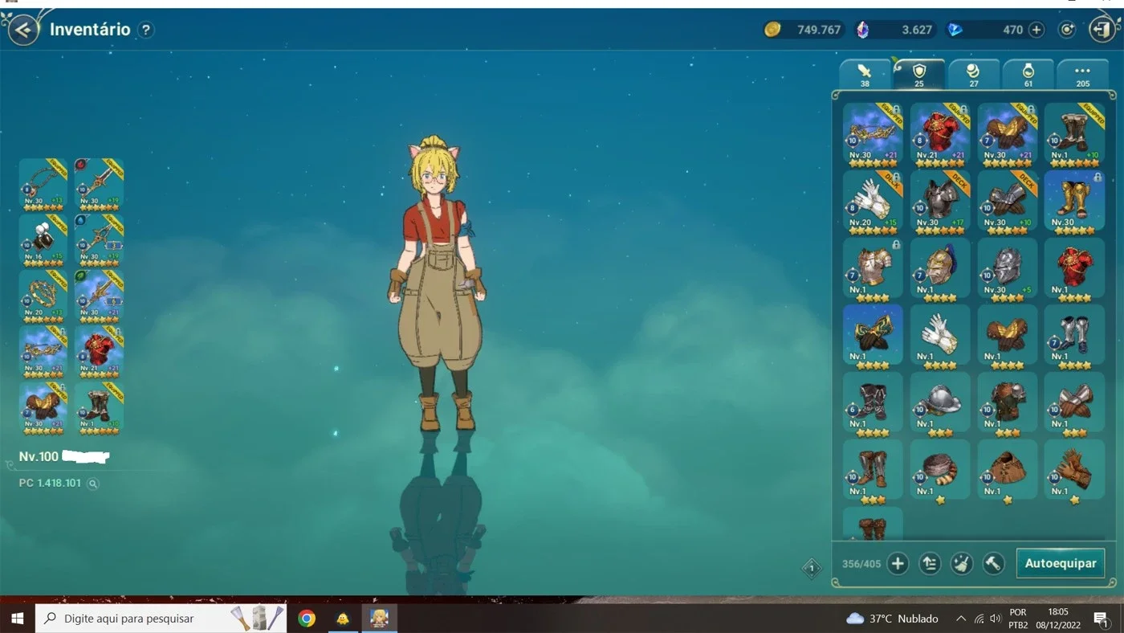Open Google Chrome from the taskbar

pos(306,619)
